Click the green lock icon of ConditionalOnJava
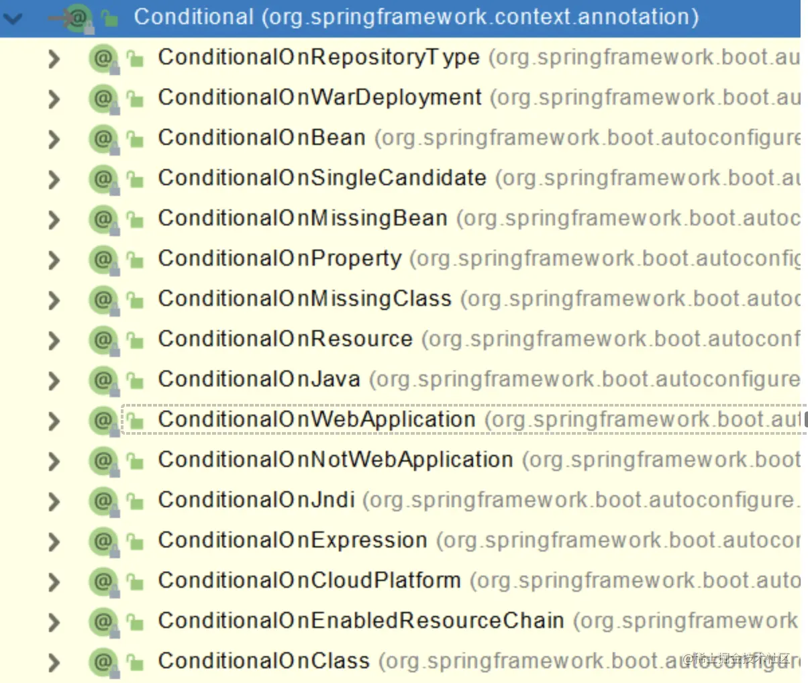Viewport: 808px width, 683px height. tap(136, 381)
